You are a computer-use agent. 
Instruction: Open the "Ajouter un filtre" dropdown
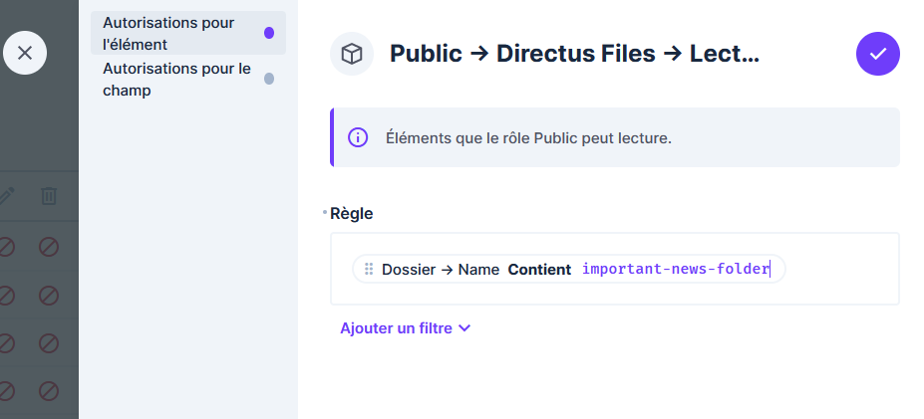(405, 328)
